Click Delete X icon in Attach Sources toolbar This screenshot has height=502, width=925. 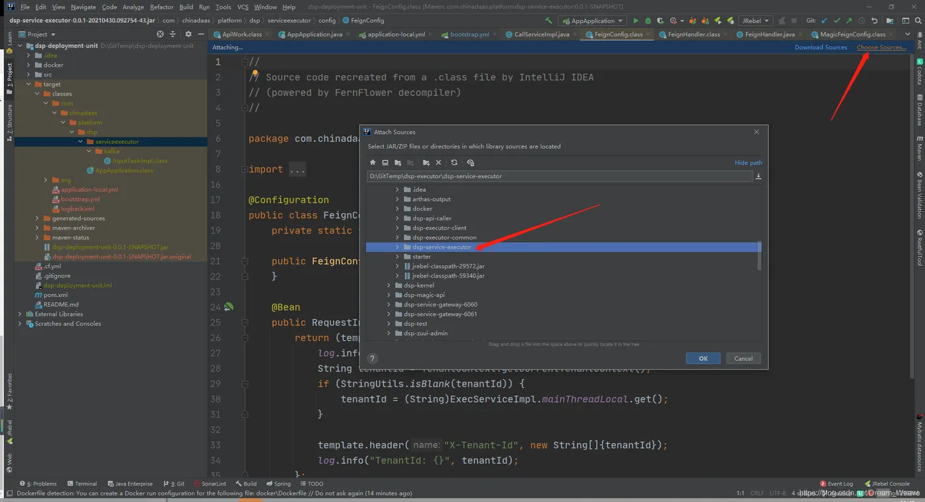[x=438, y=162]
